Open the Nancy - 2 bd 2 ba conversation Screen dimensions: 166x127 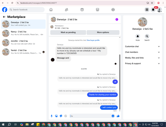23,33
